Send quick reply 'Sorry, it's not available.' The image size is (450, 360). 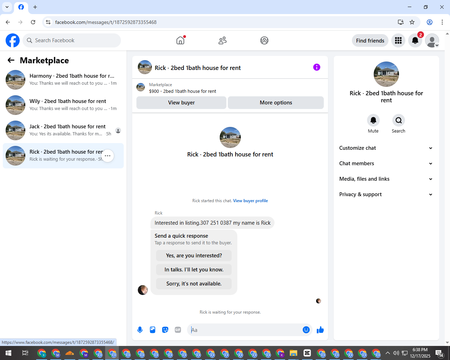pyautogui.click(x=194, y=284)
